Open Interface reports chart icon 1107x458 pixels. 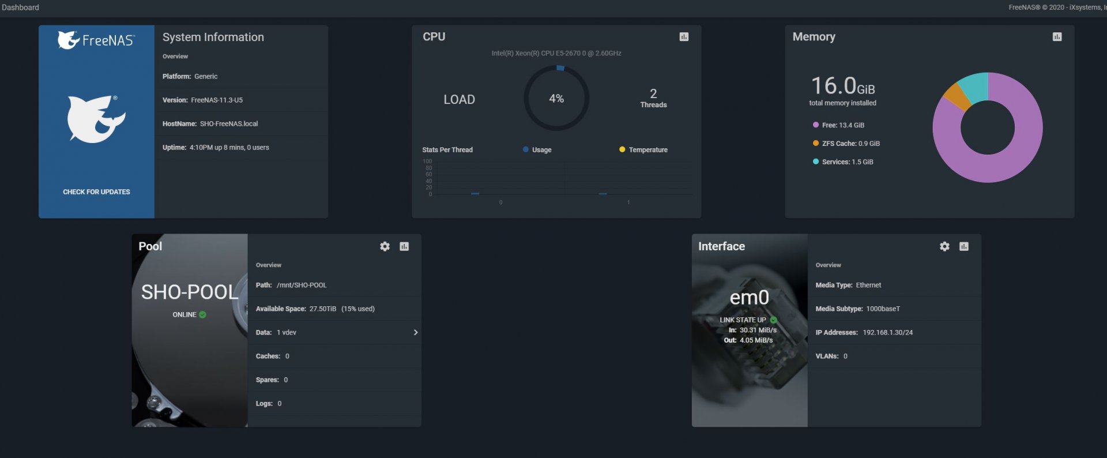pyautogui.click(x=964, y=246)
